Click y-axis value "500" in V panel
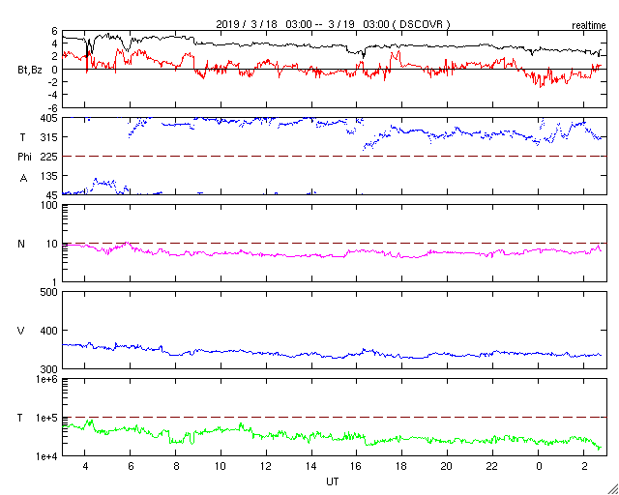Image resolution: width=619 pixels, height=495 pixels. click(x=50, y=292)
